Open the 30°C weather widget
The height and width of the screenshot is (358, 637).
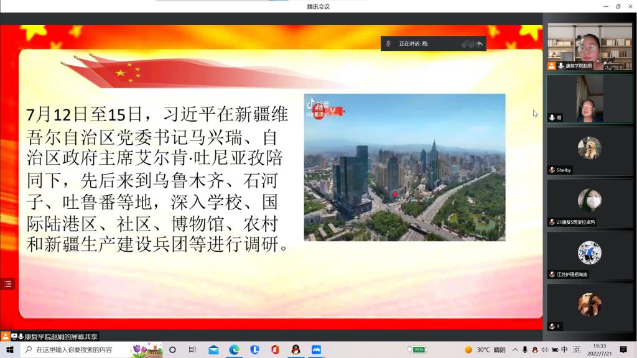point(485,350)
